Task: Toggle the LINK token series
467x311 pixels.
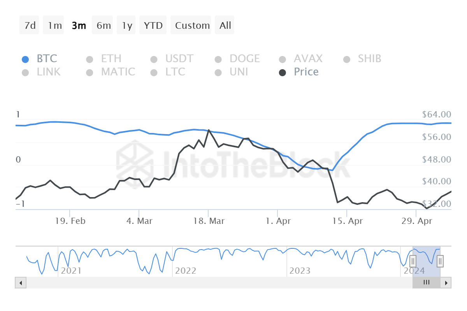Action: (50, 72)
